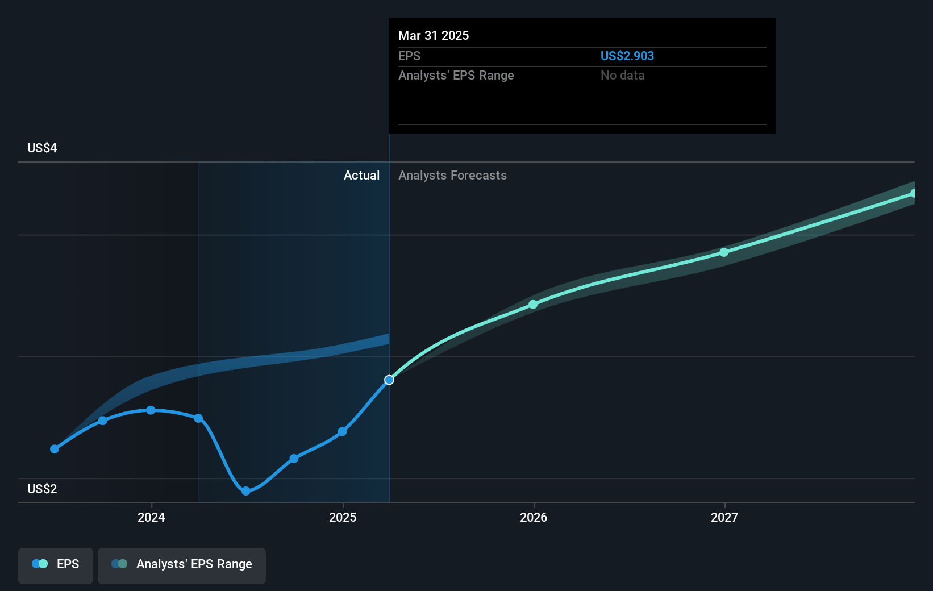This screenshot has width=933, height=591.
Task: Click the US$2 y-axis label
Action: (42, 489)
